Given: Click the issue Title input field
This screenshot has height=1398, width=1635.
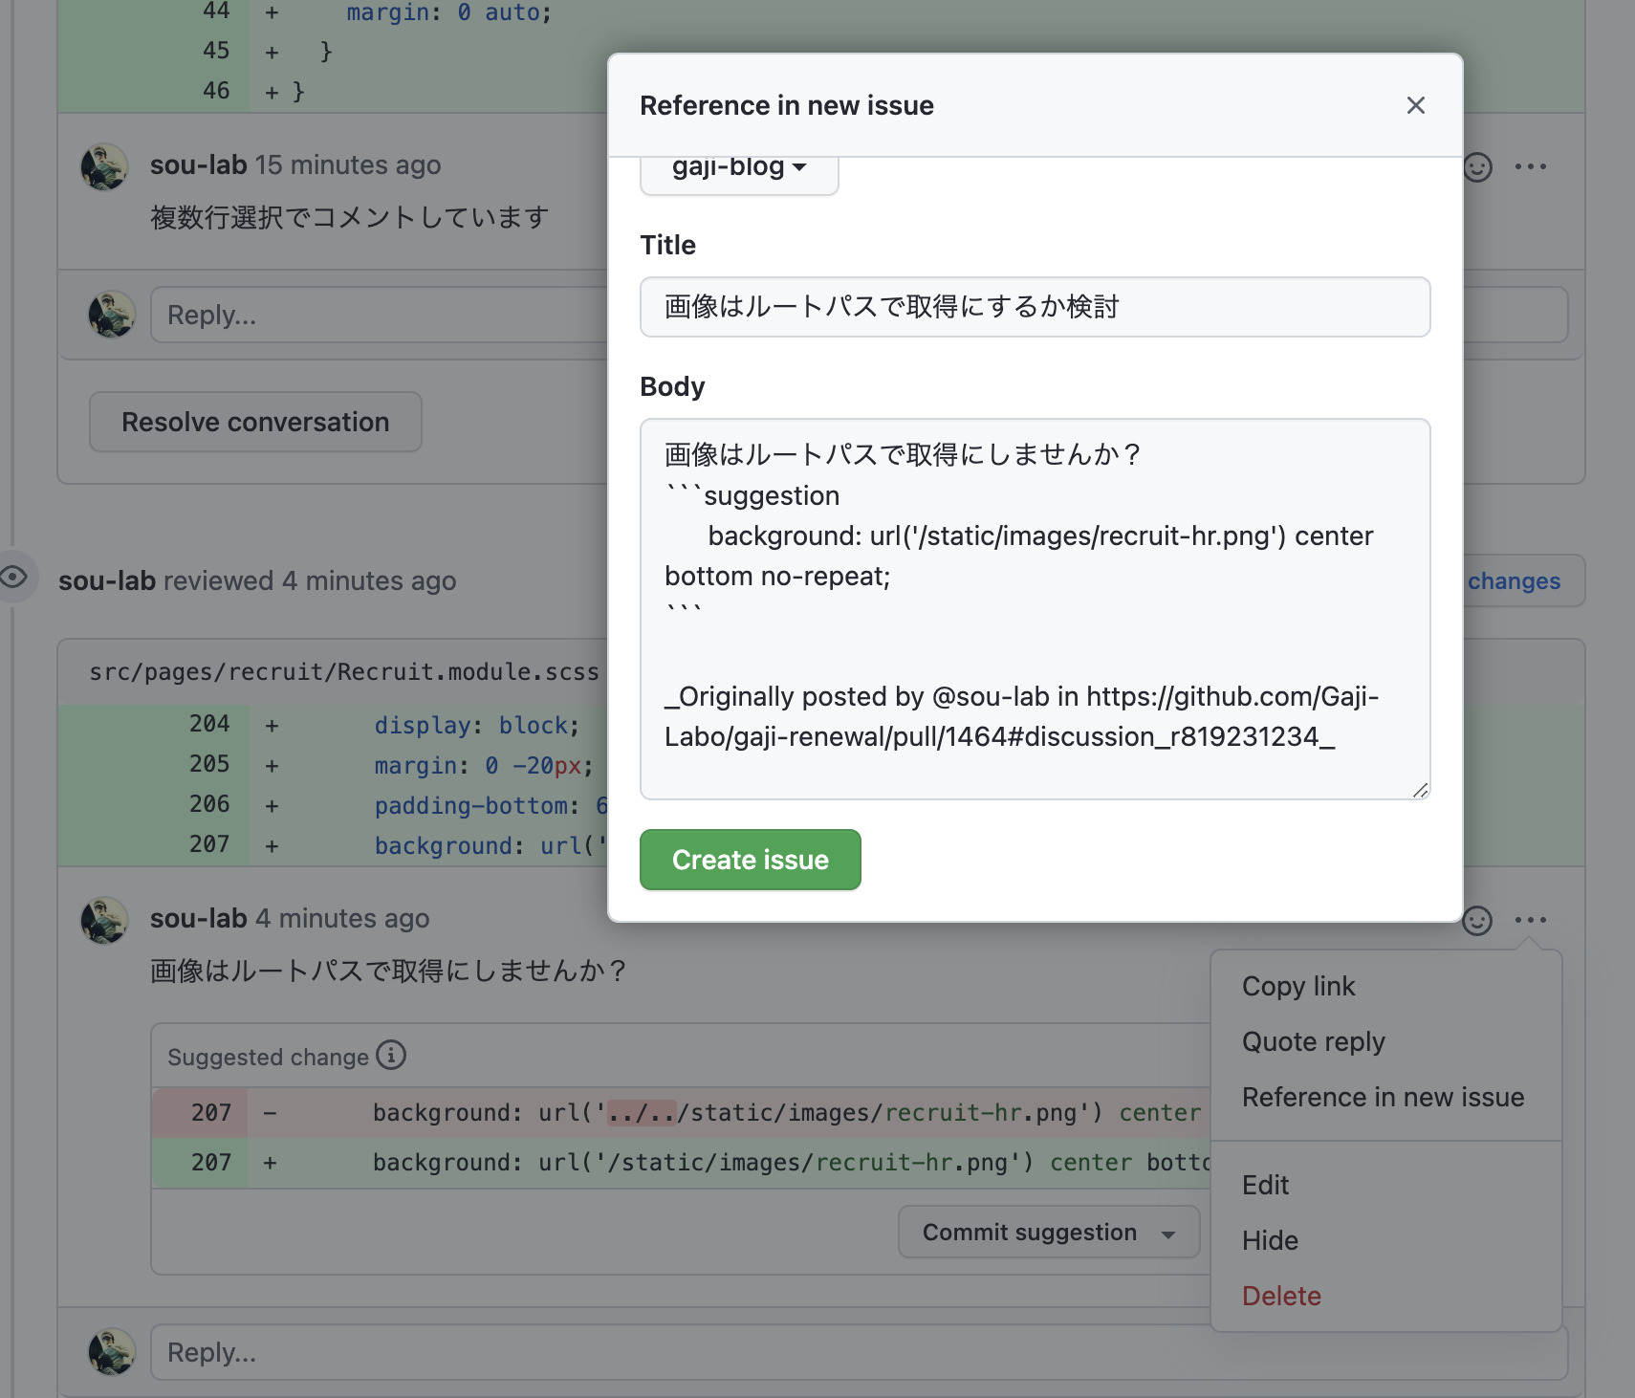Looking at the screenshot, I should point(1035,307).
